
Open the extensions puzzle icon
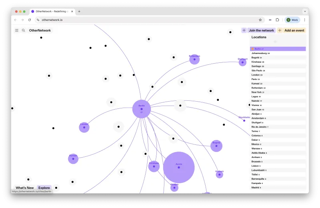(x=277, y=20)
